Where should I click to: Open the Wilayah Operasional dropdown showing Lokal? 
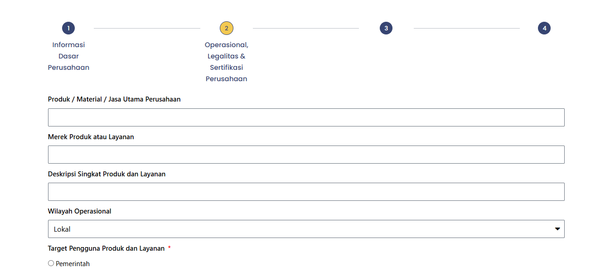pos(306,229)
